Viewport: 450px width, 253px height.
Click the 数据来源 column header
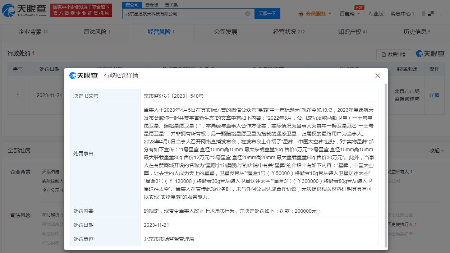407,69
